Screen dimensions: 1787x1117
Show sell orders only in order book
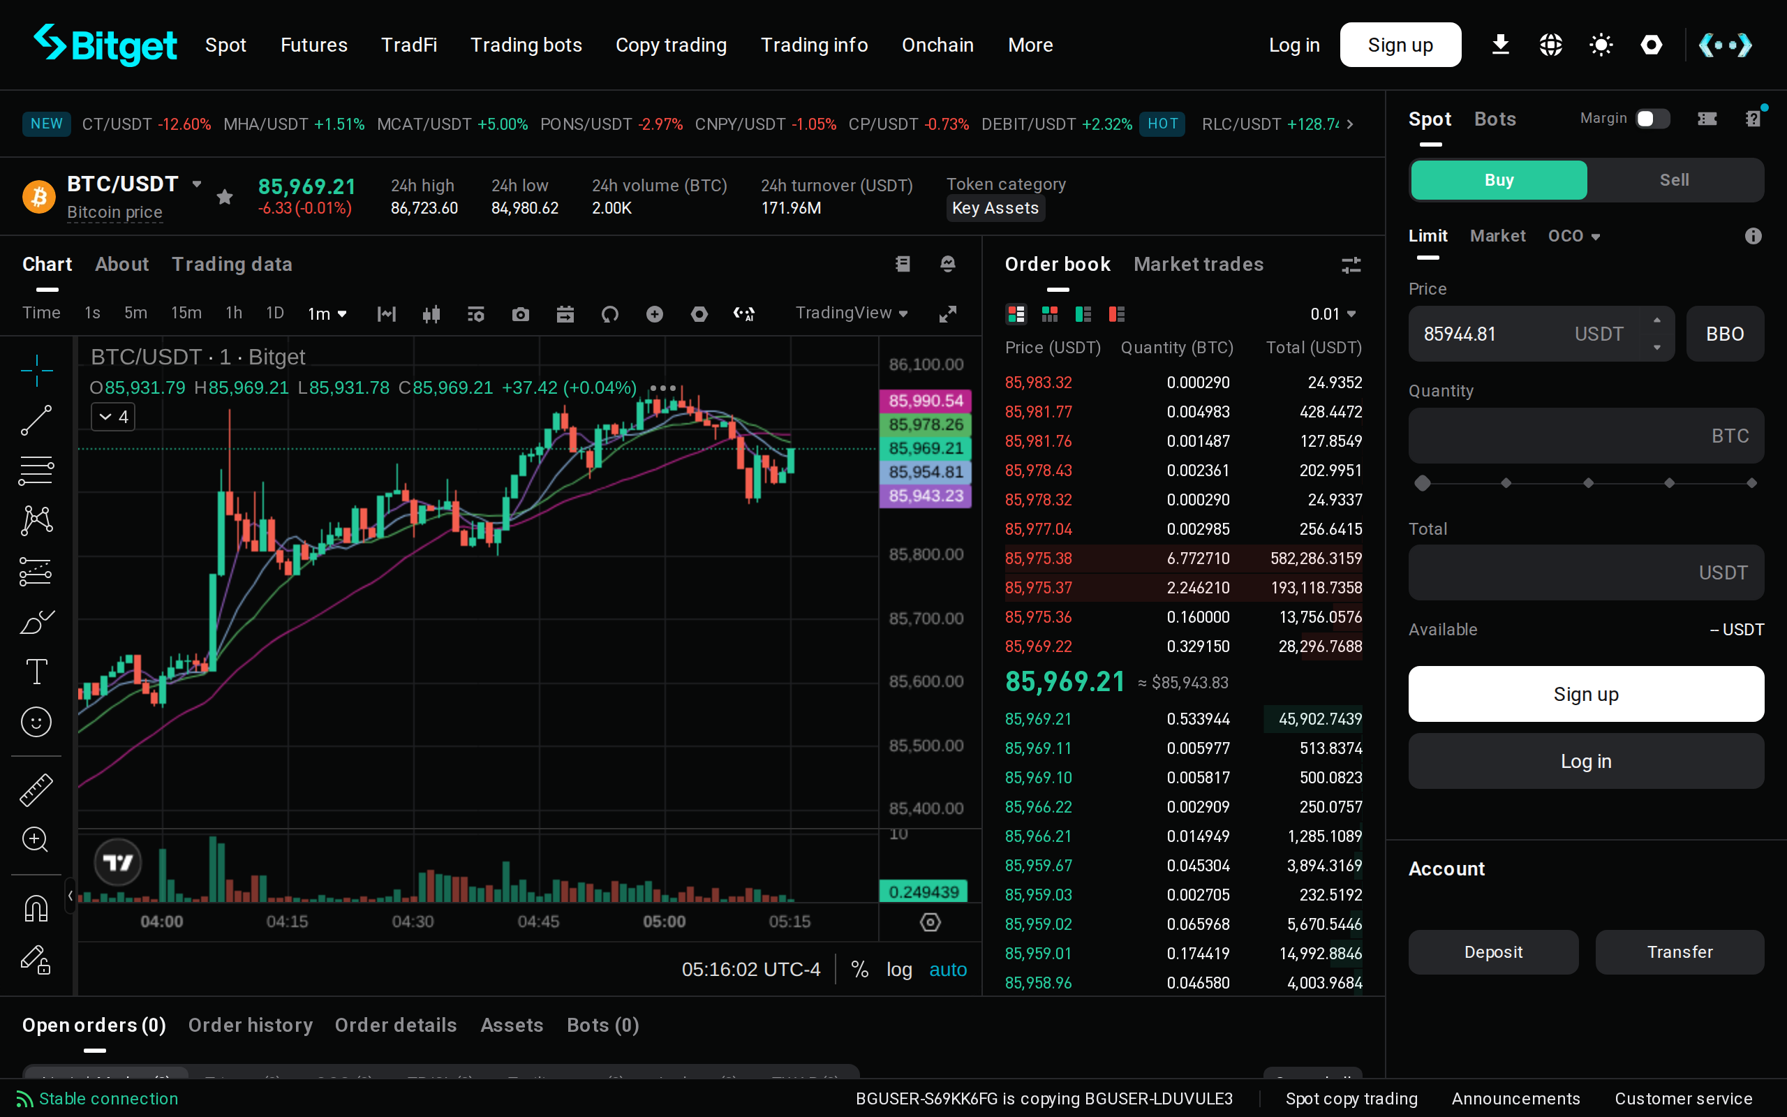coord(1116,314)
